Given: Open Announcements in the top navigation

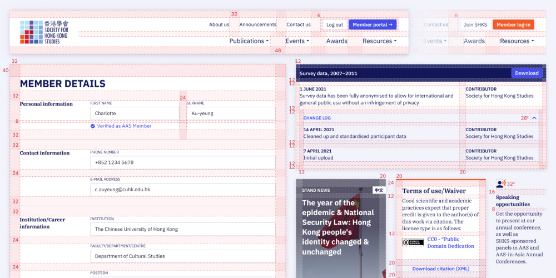Looking at the screenshot, I should point(257,24).
